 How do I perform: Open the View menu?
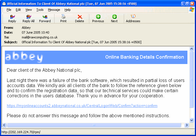click(x=29, y=10)
